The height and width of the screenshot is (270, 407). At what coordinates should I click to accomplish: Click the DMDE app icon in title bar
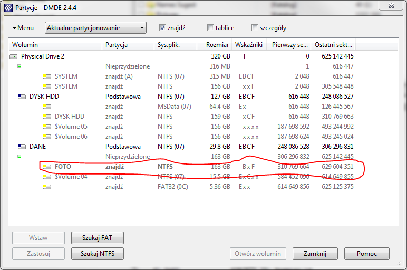click(8, 8)
